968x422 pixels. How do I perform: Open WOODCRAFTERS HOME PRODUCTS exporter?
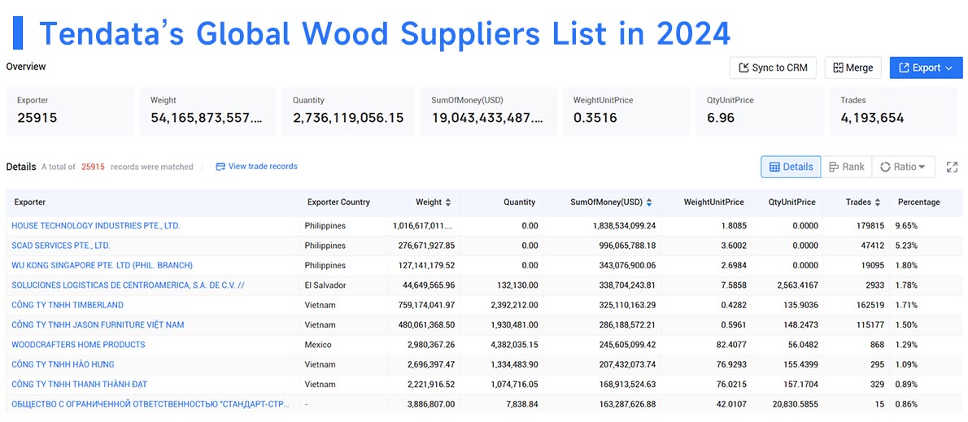coord(78,344)
